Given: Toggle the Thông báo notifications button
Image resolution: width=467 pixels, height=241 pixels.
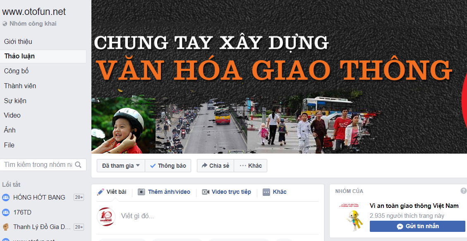Looking at the screenshot, I should [x=168, y=166].
